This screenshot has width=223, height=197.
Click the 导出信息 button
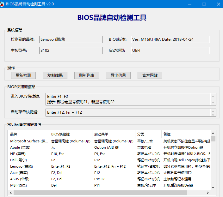click(118, 75)
